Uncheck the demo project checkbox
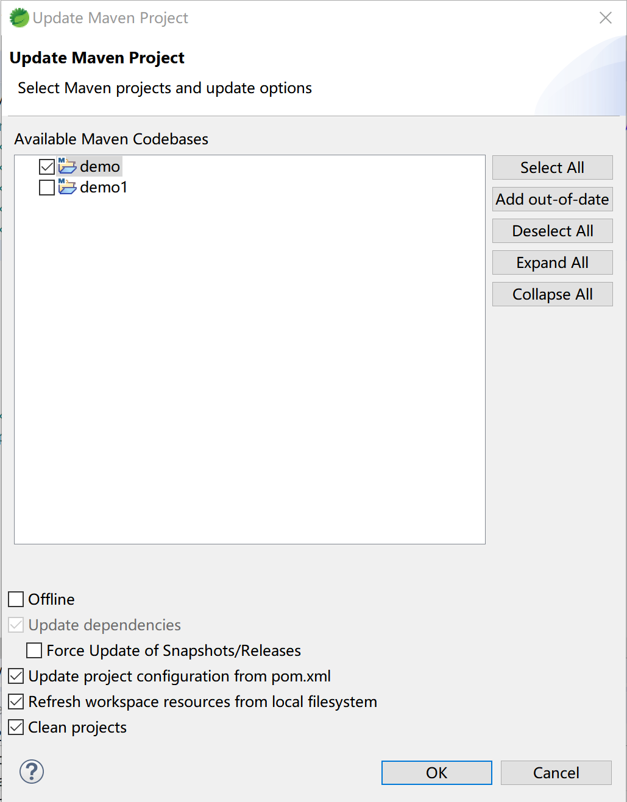627x802 pixels. tap(47, 166)
